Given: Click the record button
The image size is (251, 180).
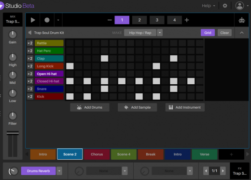Looking at the screenshot, I should 47,20.
